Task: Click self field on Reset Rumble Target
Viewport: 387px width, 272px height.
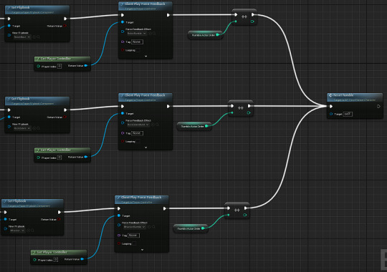Action: (x=348, y=114)
